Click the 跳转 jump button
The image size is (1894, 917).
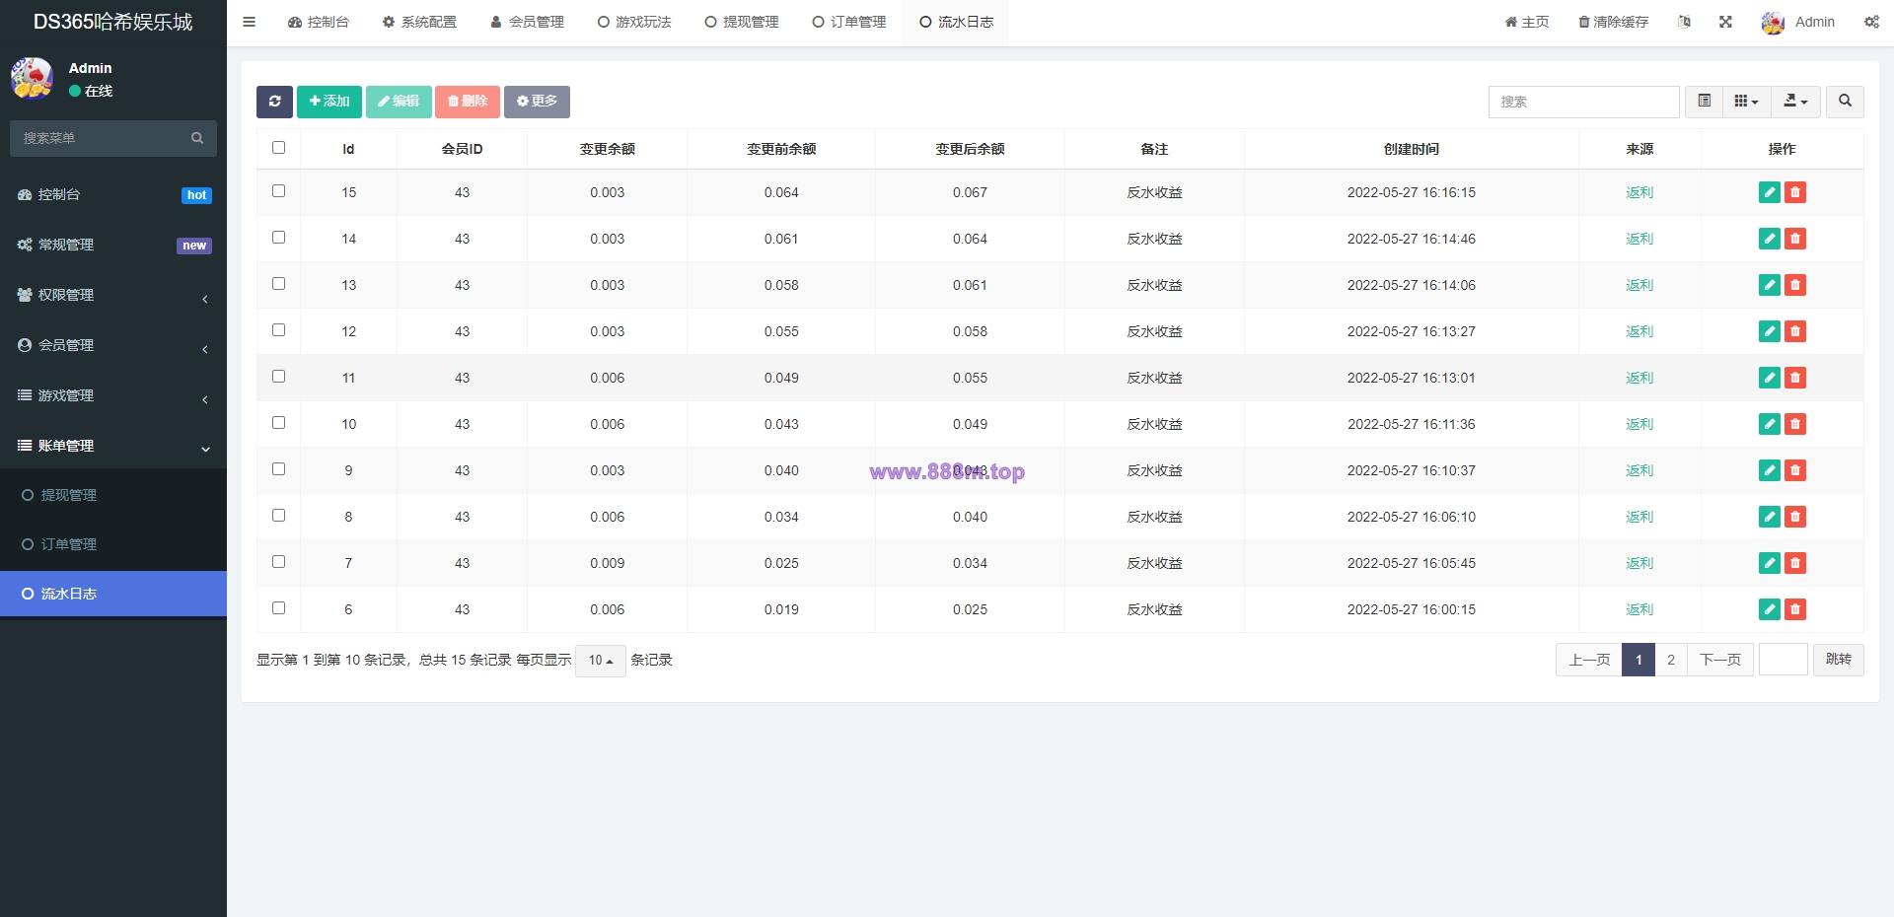pos(1839,660)
